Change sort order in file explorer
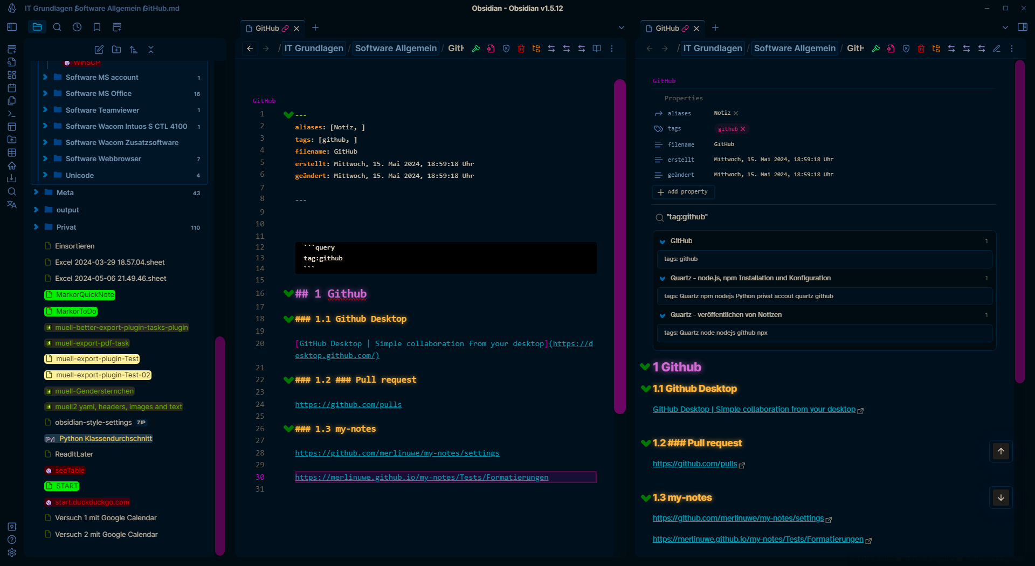The image size is (1035, 566). (x=134, y=50)
